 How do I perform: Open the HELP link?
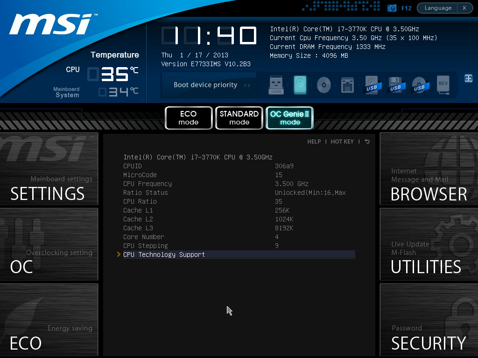pos(314,142)
